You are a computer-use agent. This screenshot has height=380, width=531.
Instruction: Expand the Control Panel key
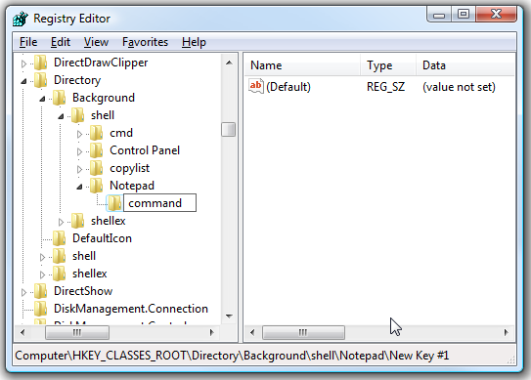pyautogui.click(x=79, y=151)
